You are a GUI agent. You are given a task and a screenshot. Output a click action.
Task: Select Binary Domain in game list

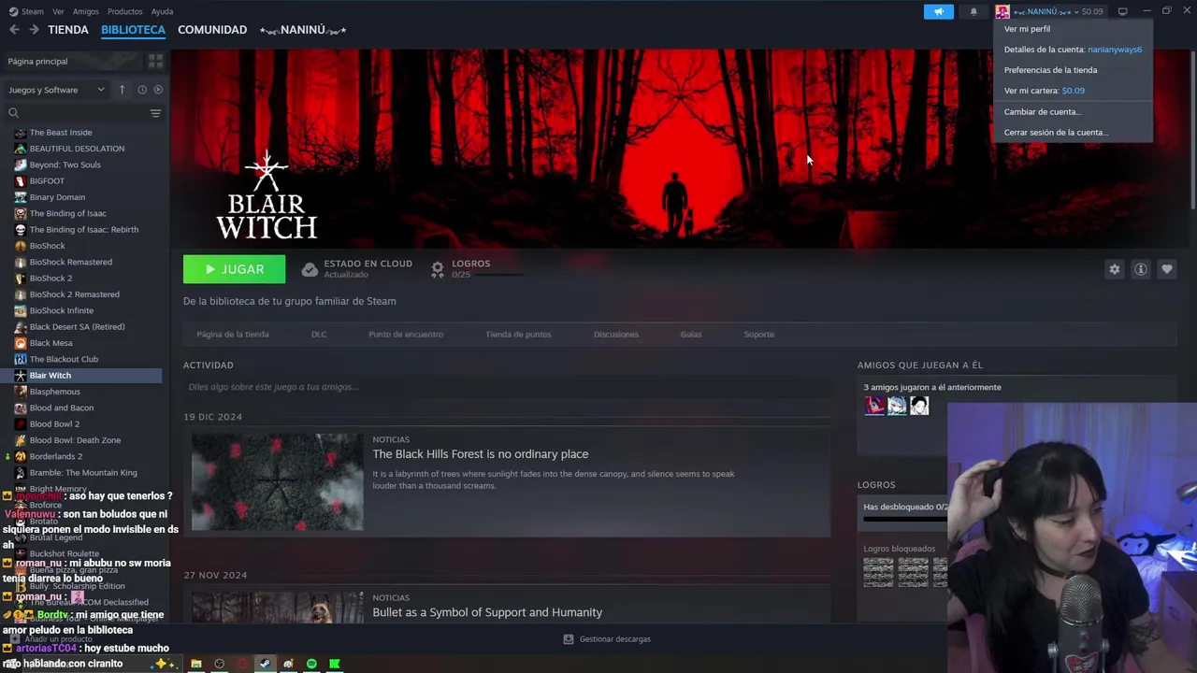57,197
